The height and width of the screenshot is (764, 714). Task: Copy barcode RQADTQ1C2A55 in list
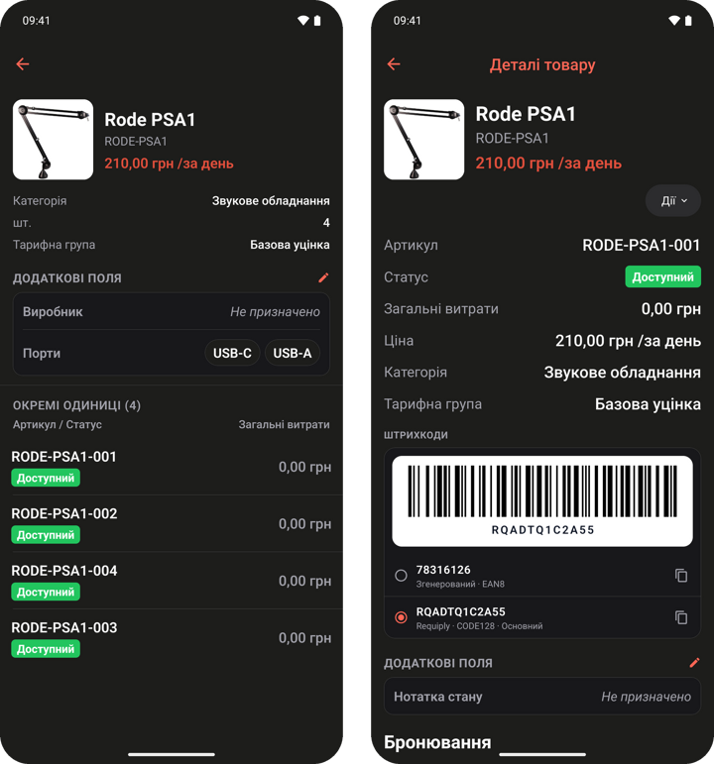click(681, 617)
